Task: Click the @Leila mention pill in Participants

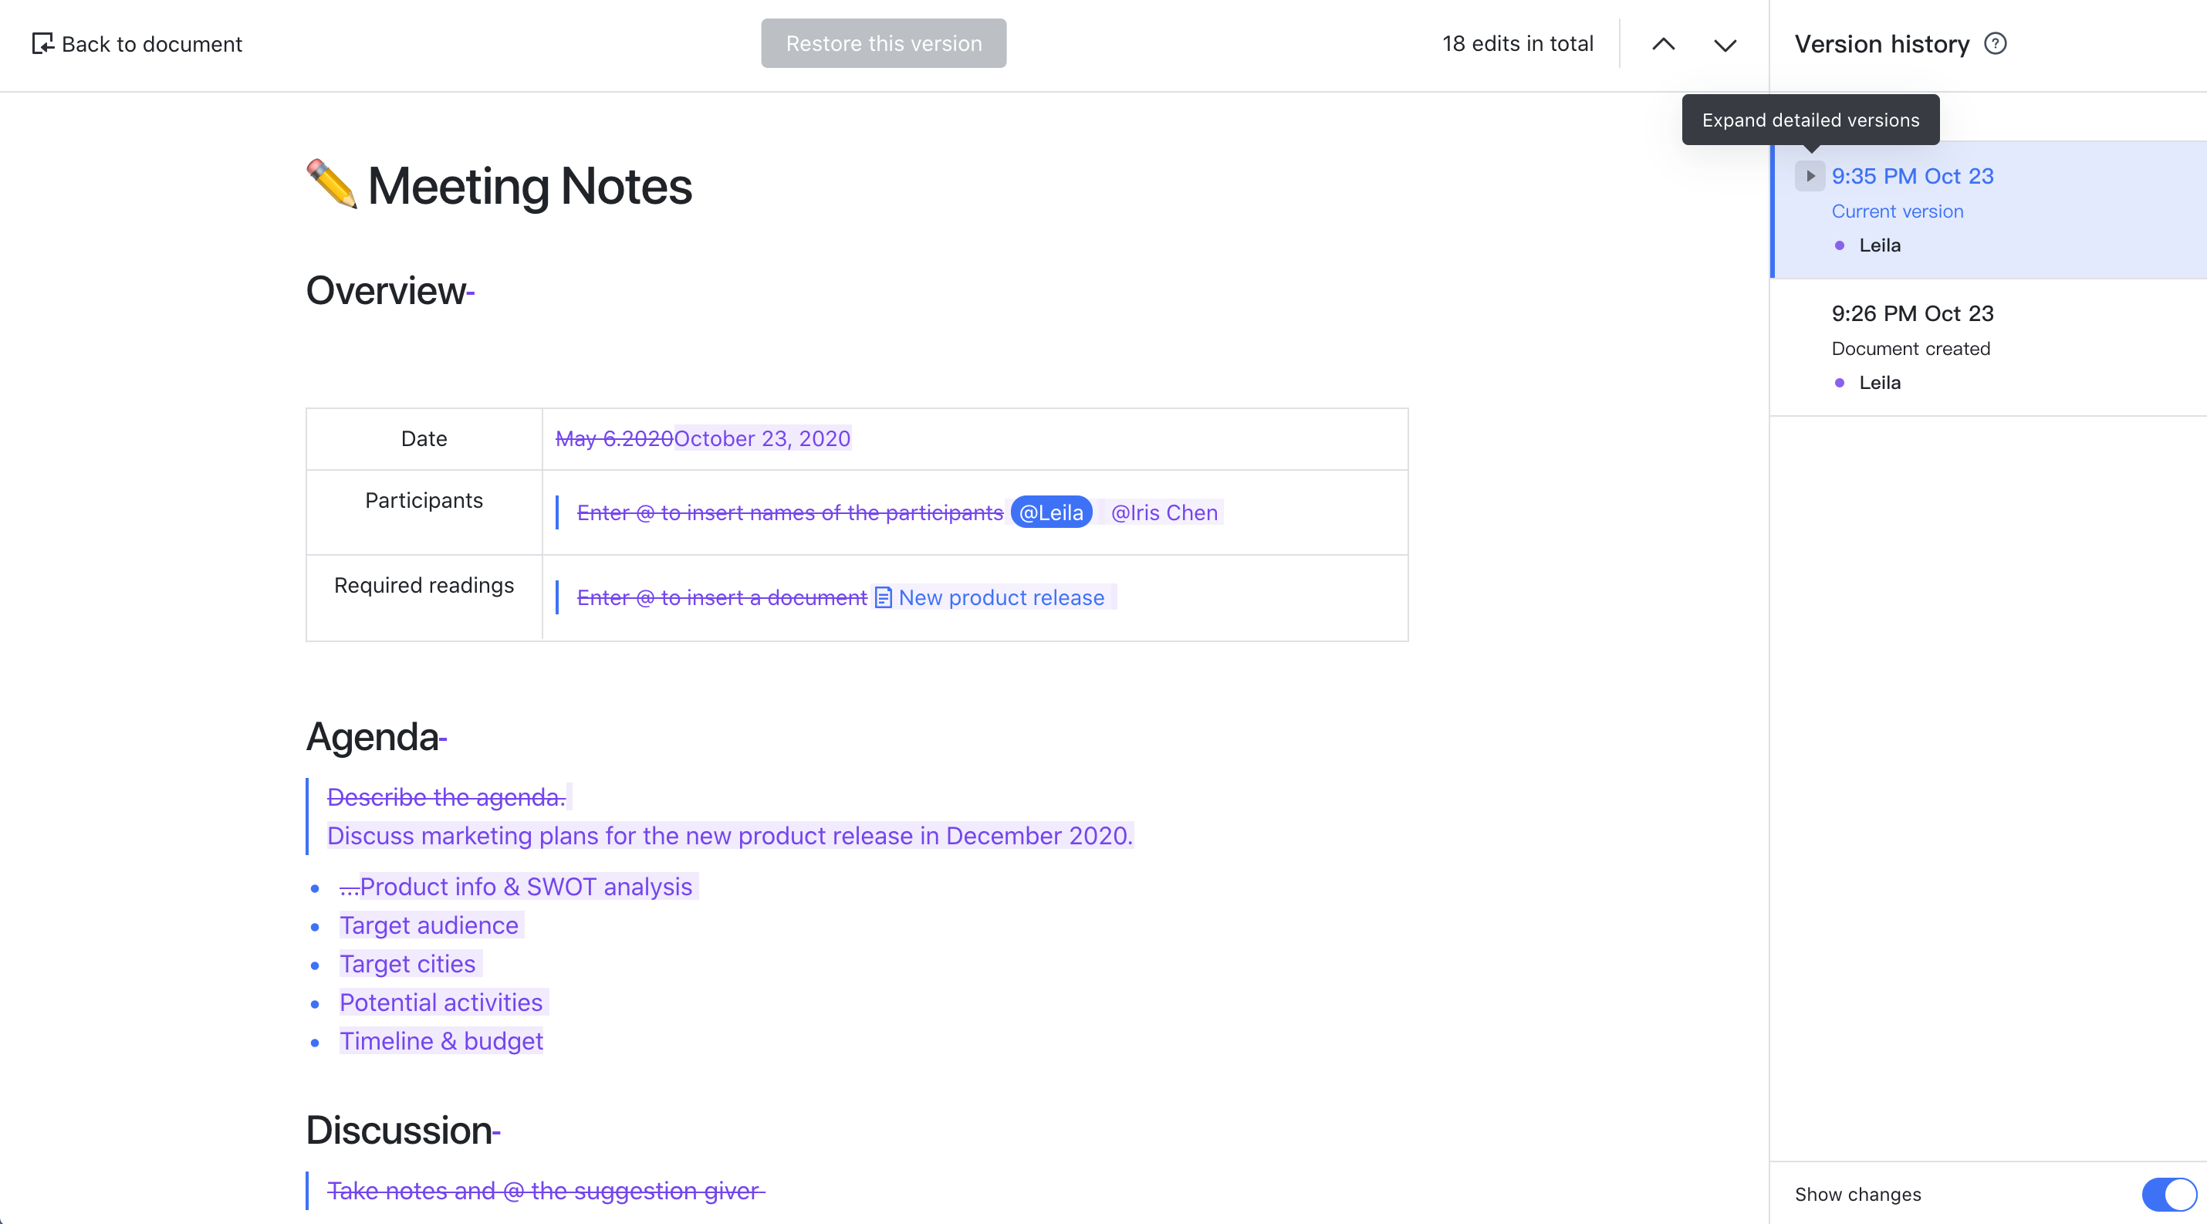Action: [1051, 512]
